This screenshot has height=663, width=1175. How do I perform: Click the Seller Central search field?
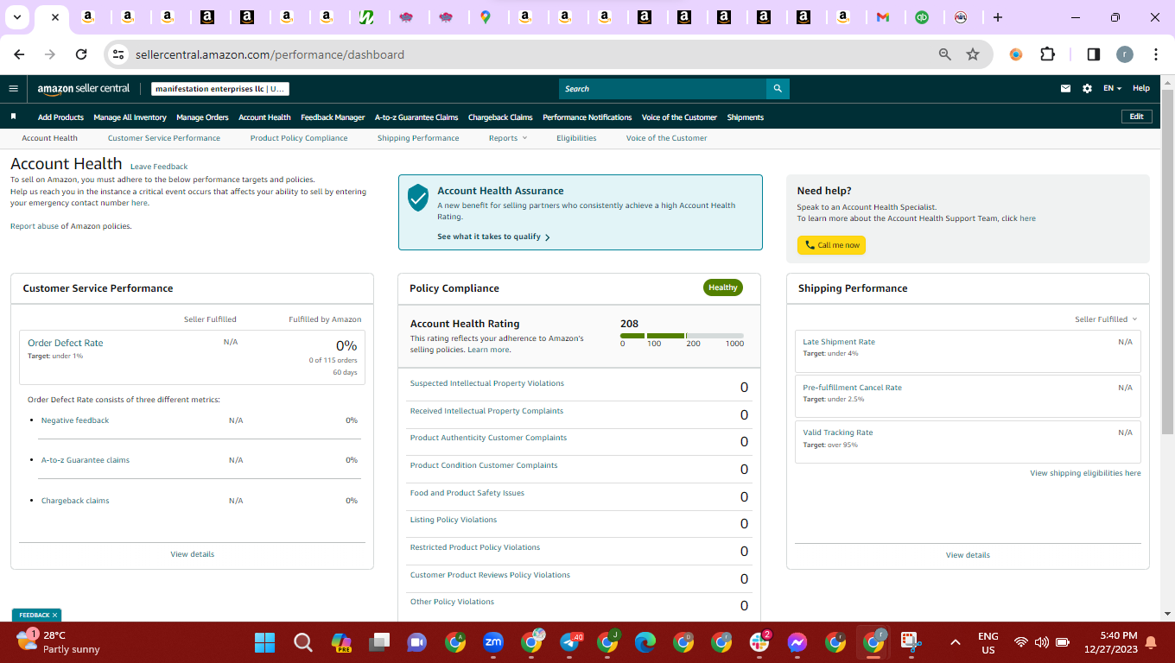(x=663, y=88)
